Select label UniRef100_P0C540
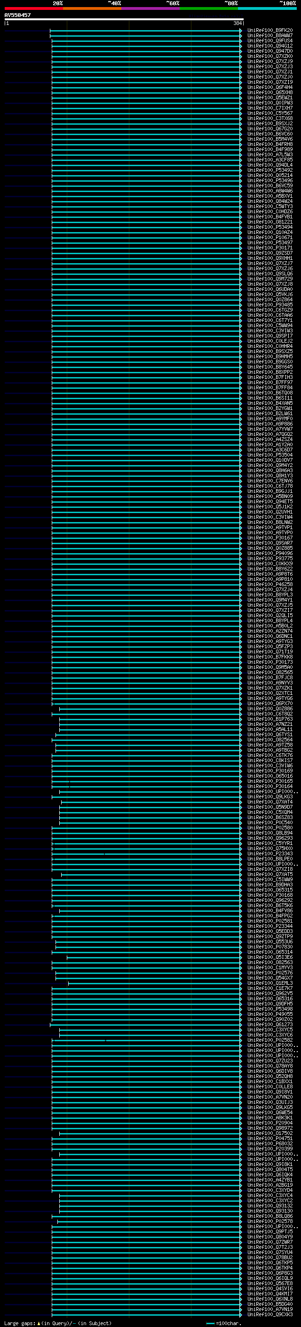Viewport: 301px width, 1327px height. [269, 823]
